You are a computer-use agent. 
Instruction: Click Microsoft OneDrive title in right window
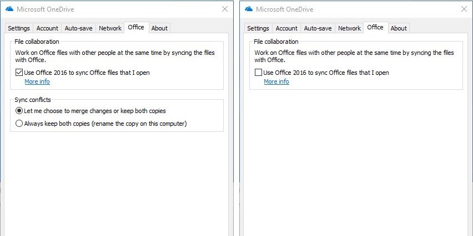coord(284,9)
